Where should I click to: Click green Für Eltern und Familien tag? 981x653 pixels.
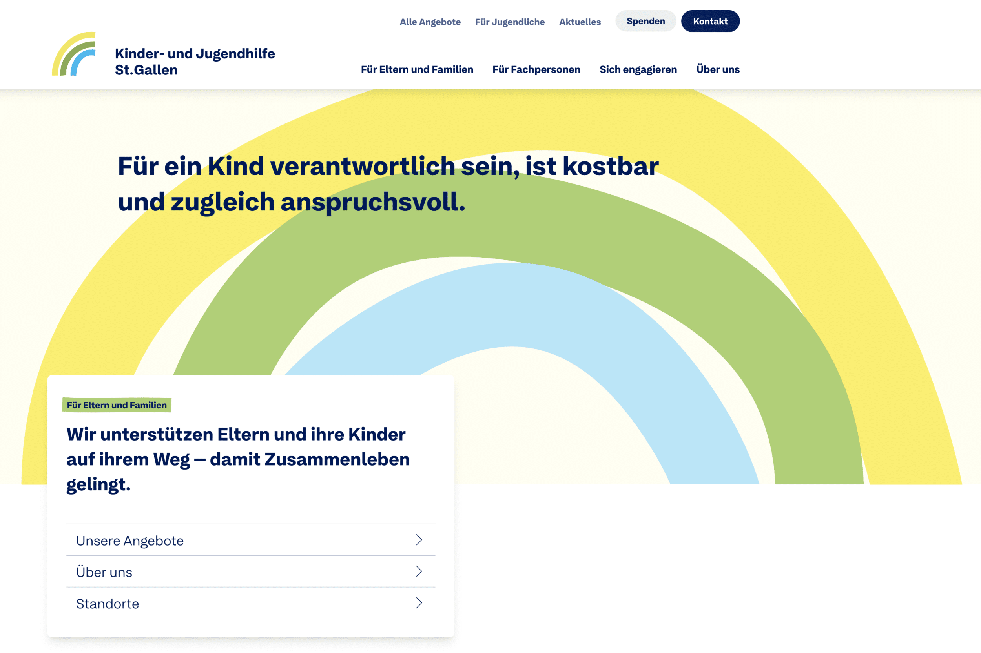(117, 405)
